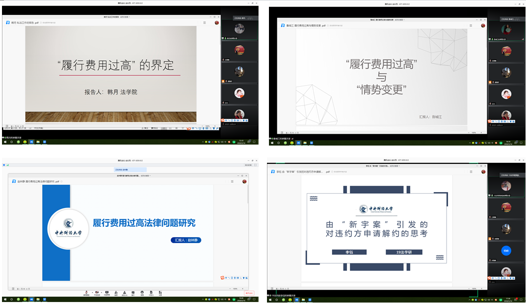Select the blue-avatar participant thumbnail in bottom-right panel
Image resolution: width=526 pixels, height=303 pixels.
coord(506,251)
